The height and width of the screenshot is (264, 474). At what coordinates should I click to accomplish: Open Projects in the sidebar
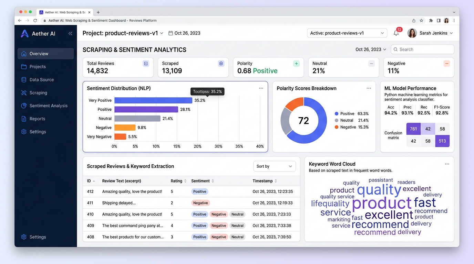[x=46, y=67]
